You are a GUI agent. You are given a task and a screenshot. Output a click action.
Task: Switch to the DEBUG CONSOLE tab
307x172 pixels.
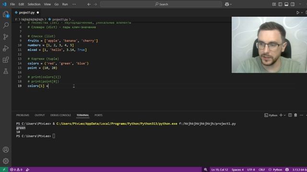pyautogui.click(x=60, y=115)
